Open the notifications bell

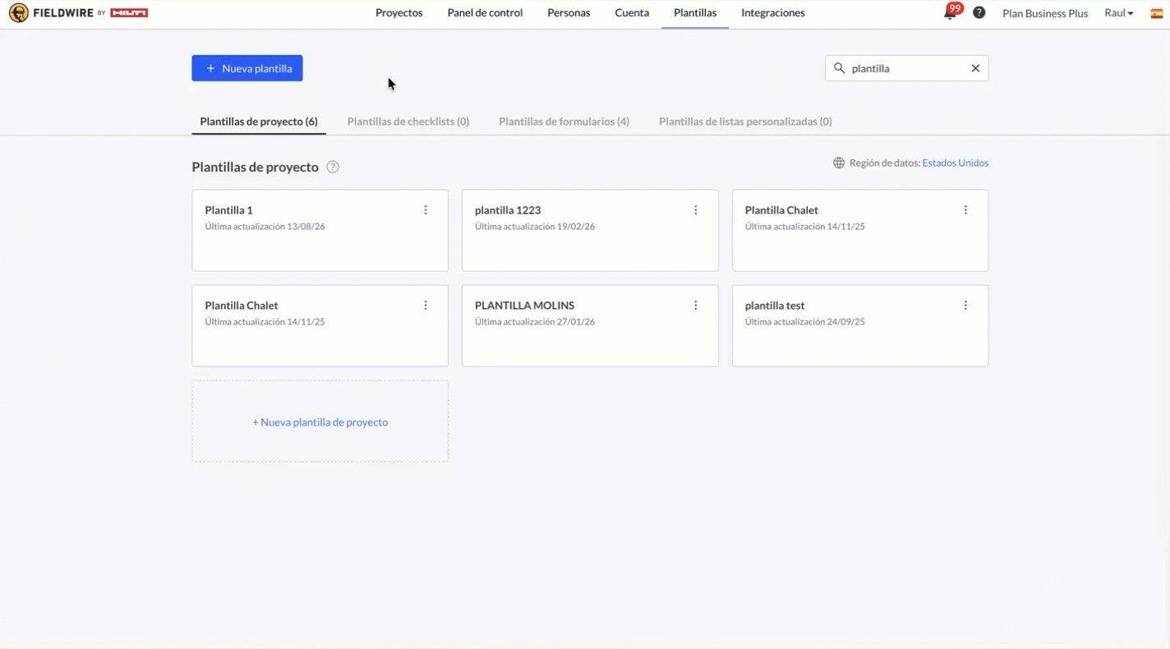tap(950, 13)
